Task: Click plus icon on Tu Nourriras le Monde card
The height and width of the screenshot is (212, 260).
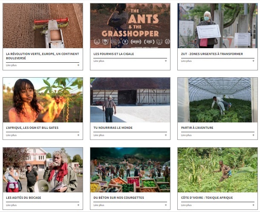Action: (166, 135)
